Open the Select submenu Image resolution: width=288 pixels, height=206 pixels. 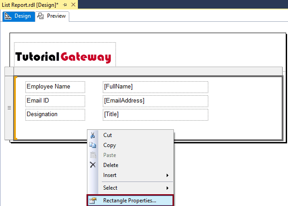coord(130,188)
